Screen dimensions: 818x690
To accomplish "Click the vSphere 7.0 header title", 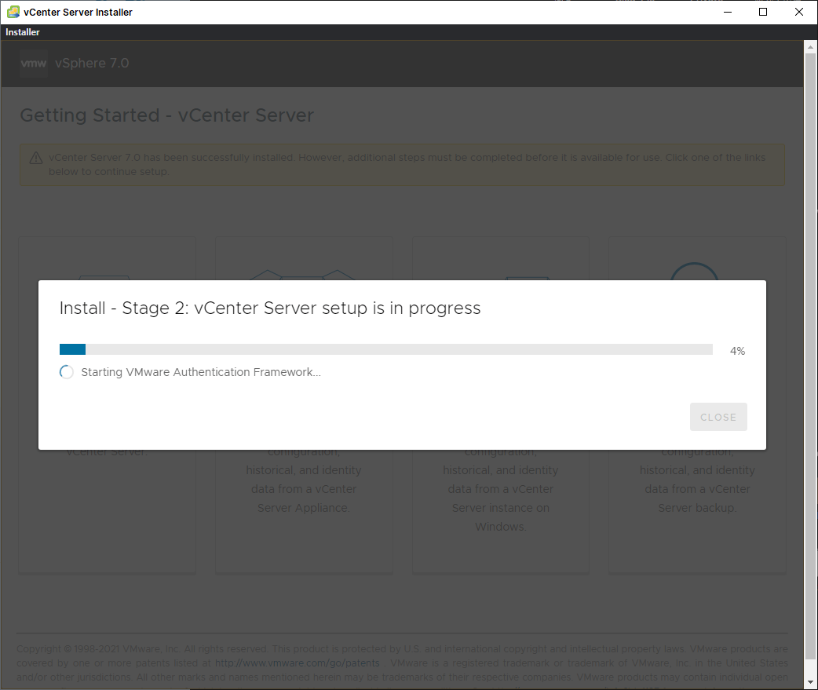I will (x=92, y=64).
